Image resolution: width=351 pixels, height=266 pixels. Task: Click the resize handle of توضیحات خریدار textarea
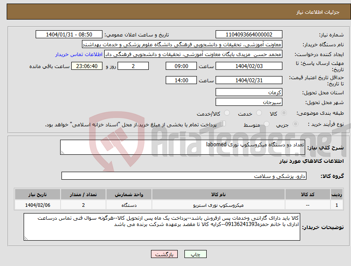[x=26, y=238]
